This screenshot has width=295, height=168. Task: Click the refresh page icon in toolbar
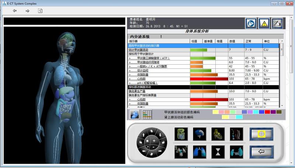tap(40, 11)
